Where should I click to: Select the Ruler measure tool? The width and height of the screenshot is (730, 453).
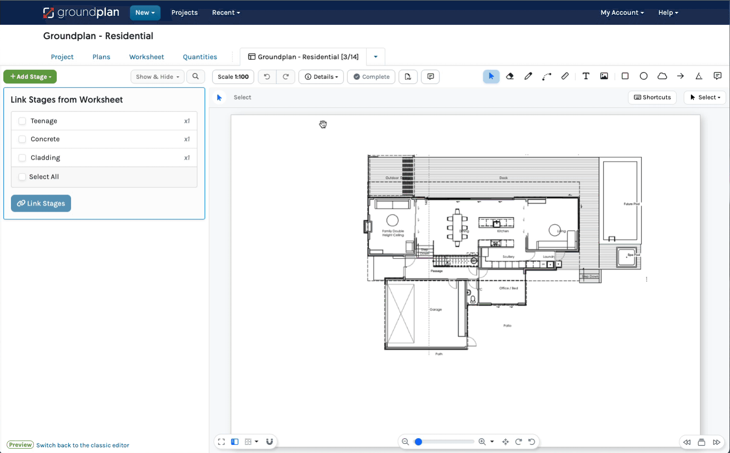565,76
